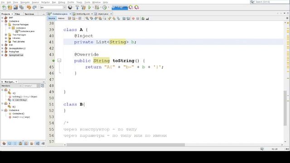The image size is (290, 163).
Task: Click the Build Project hammer icon
Action: tap(77, 7)
